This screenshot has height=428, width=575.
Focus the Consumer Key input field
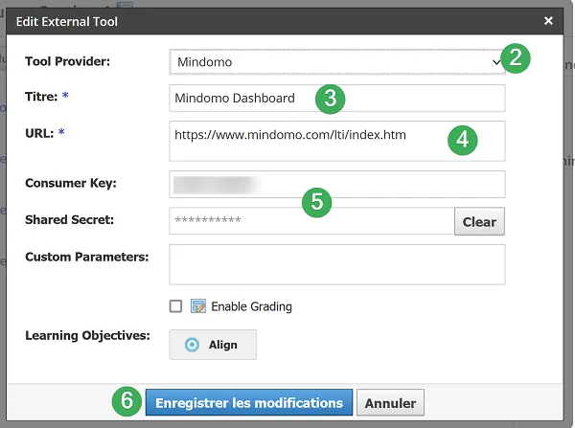click(337, 185)
